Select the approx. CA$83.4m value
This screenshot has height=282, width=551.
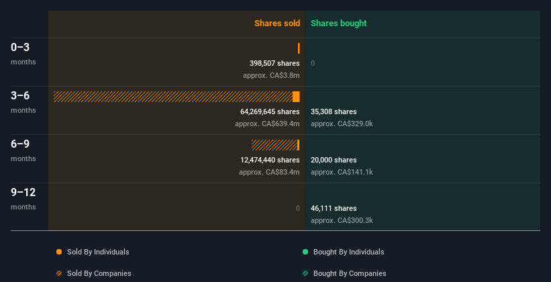269,173
